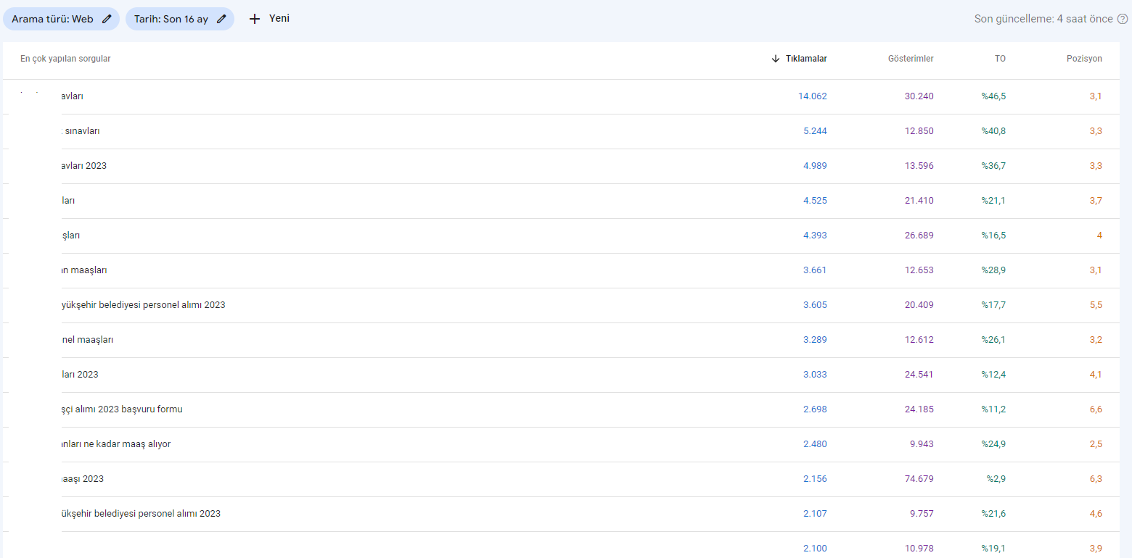1132x558 pixels.
Task: Click CTR value %2,9
Action: pos(996,479)
